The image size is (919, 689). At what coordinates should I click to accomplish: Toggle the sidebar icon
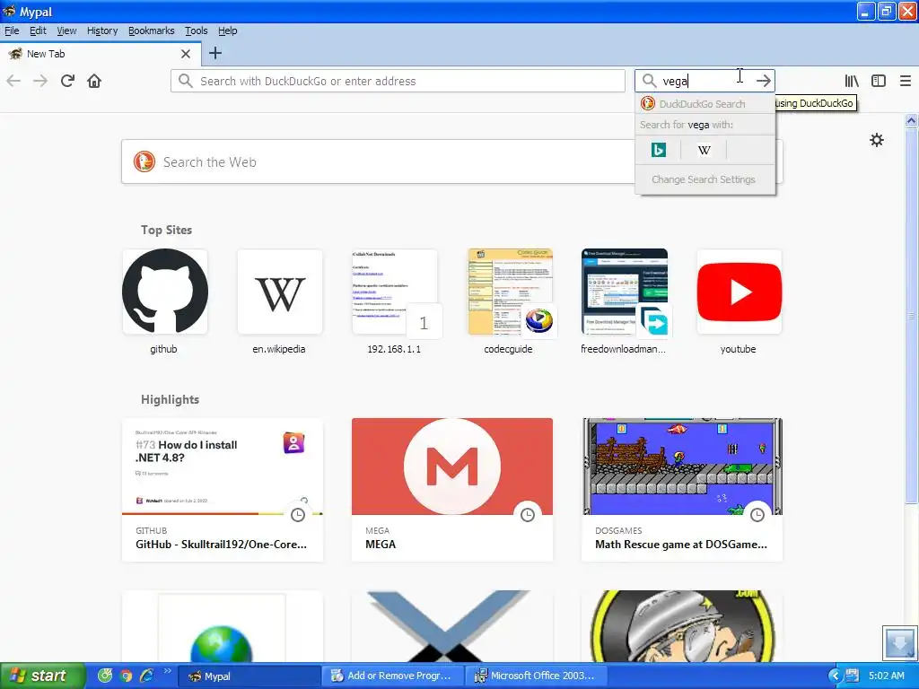point(879,81)
